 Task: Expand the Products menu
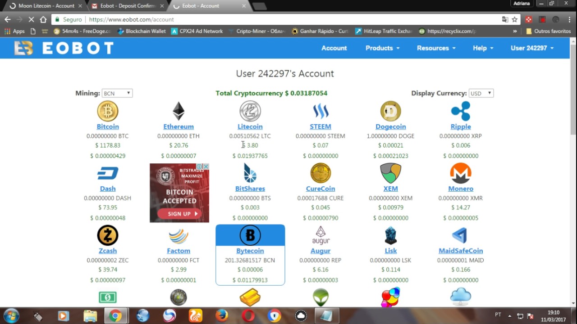pos(382,48)
